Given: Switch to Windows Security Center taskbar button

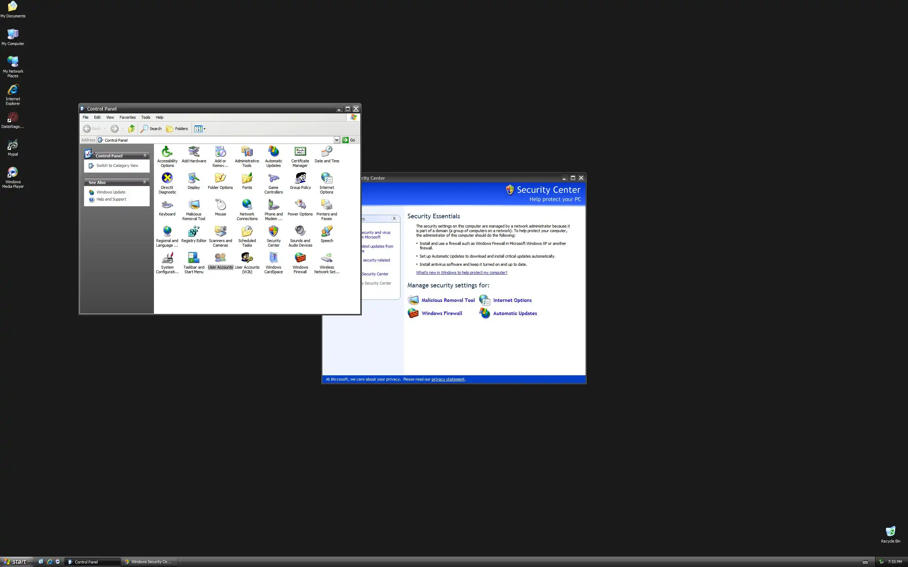Looking at the screenshot, I should tap(150, 562).
